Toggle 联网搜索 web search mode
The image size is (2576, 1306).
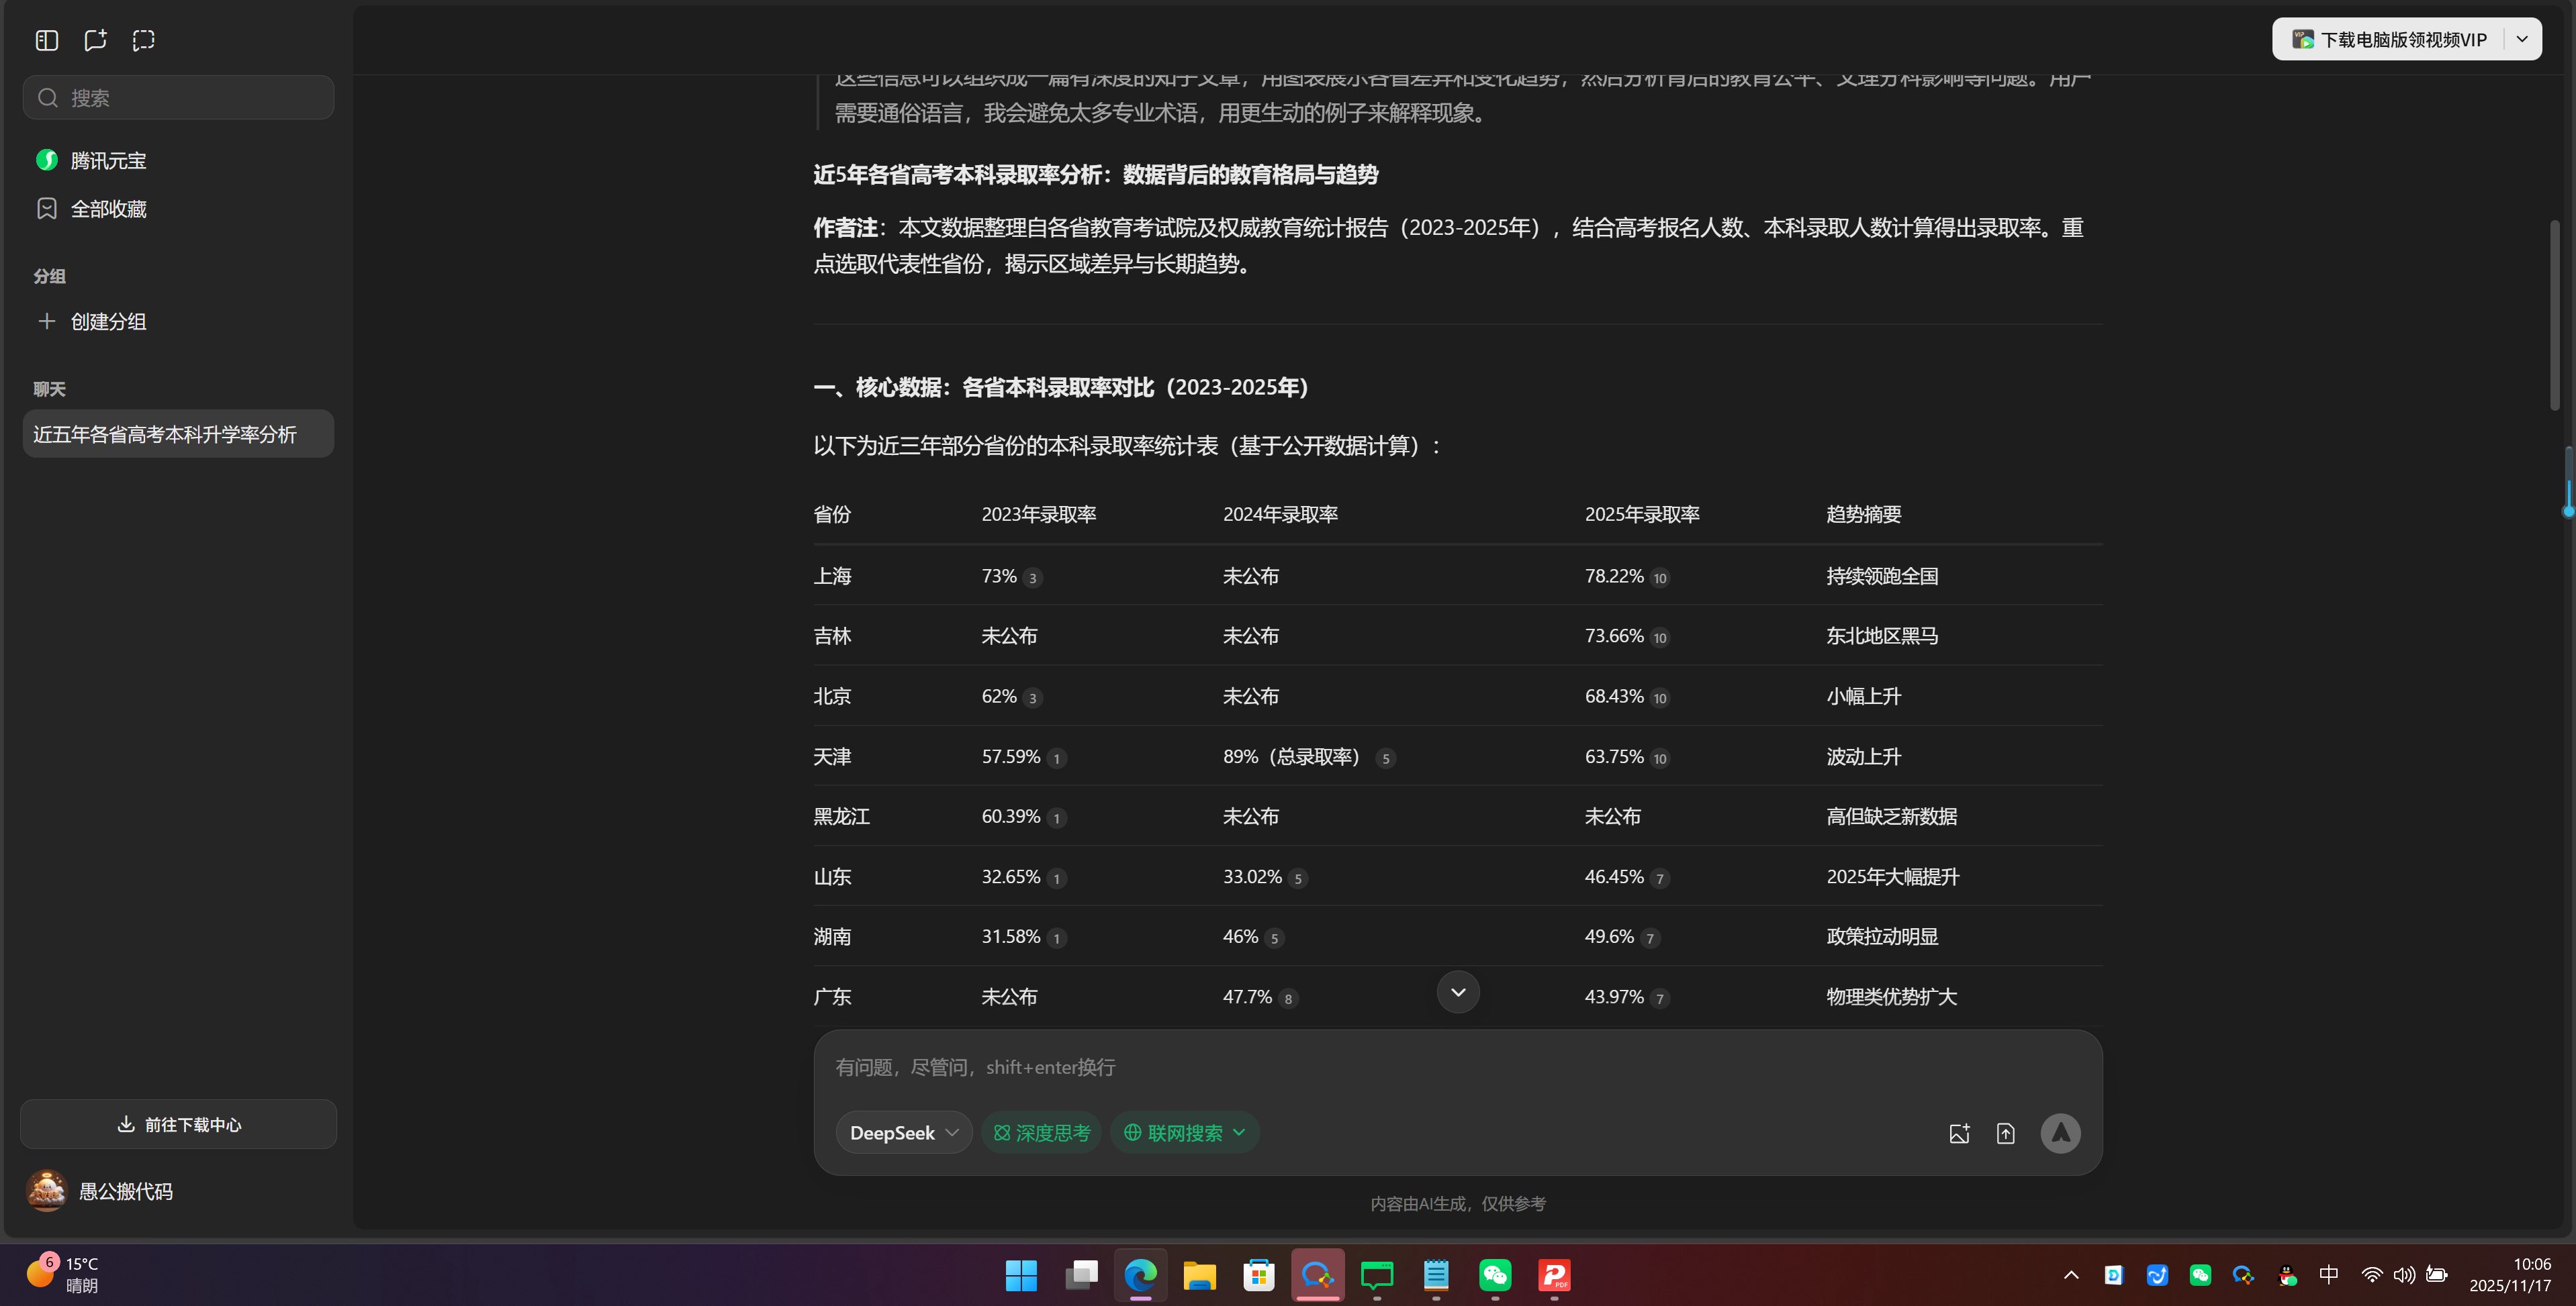tap(1184, 1132)
